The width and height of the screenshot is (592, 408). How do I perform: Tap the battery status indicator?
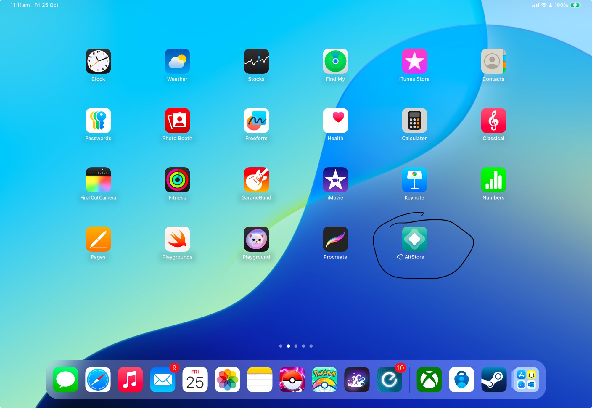pos(575,5)
